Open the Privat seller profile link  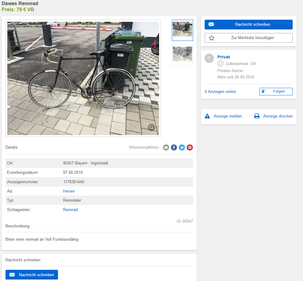point(224,57)
